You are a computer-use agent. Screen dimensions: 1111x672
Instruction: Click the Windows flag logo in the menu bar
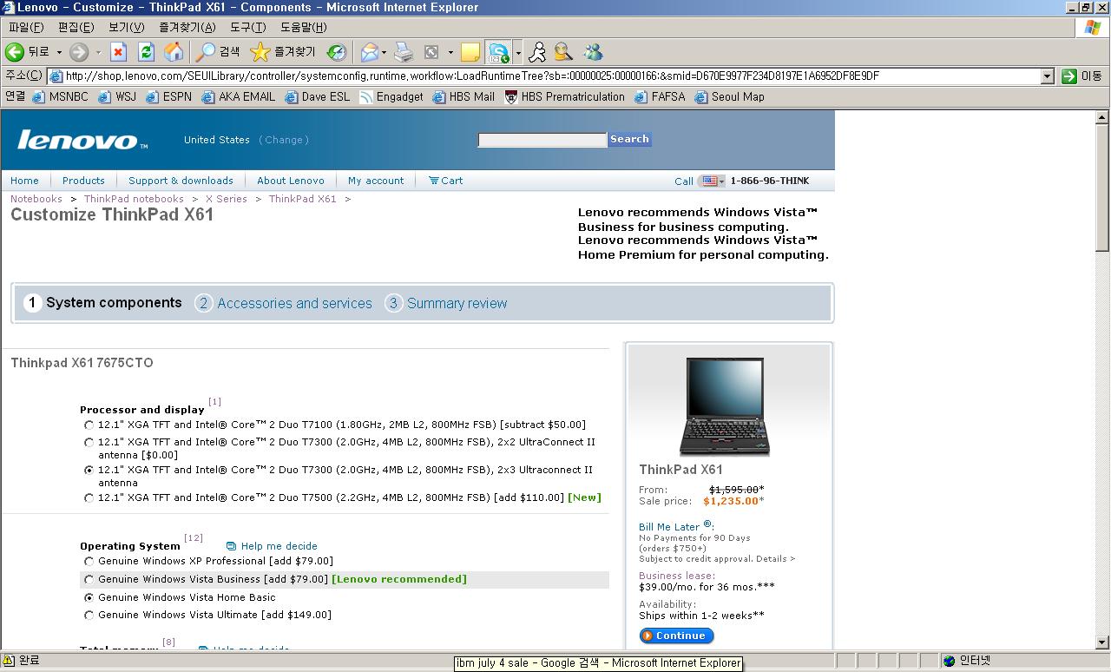[1093, 27]
